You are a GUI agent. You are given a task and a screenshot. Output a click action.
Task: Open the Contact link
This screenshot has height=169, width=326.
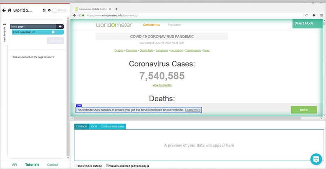[53, 165]
